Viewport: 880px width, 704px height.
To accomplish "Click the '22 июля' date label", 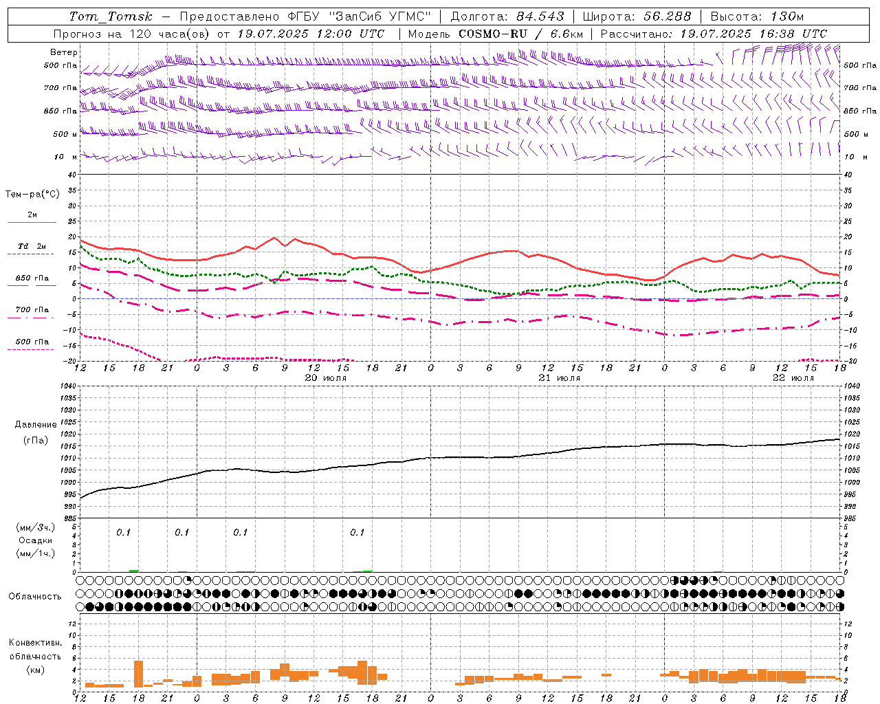I will coord(793,378).
